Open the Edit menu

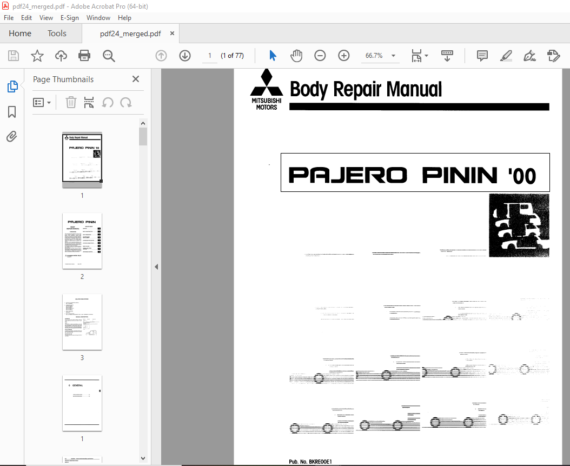(x=26, y=18)
